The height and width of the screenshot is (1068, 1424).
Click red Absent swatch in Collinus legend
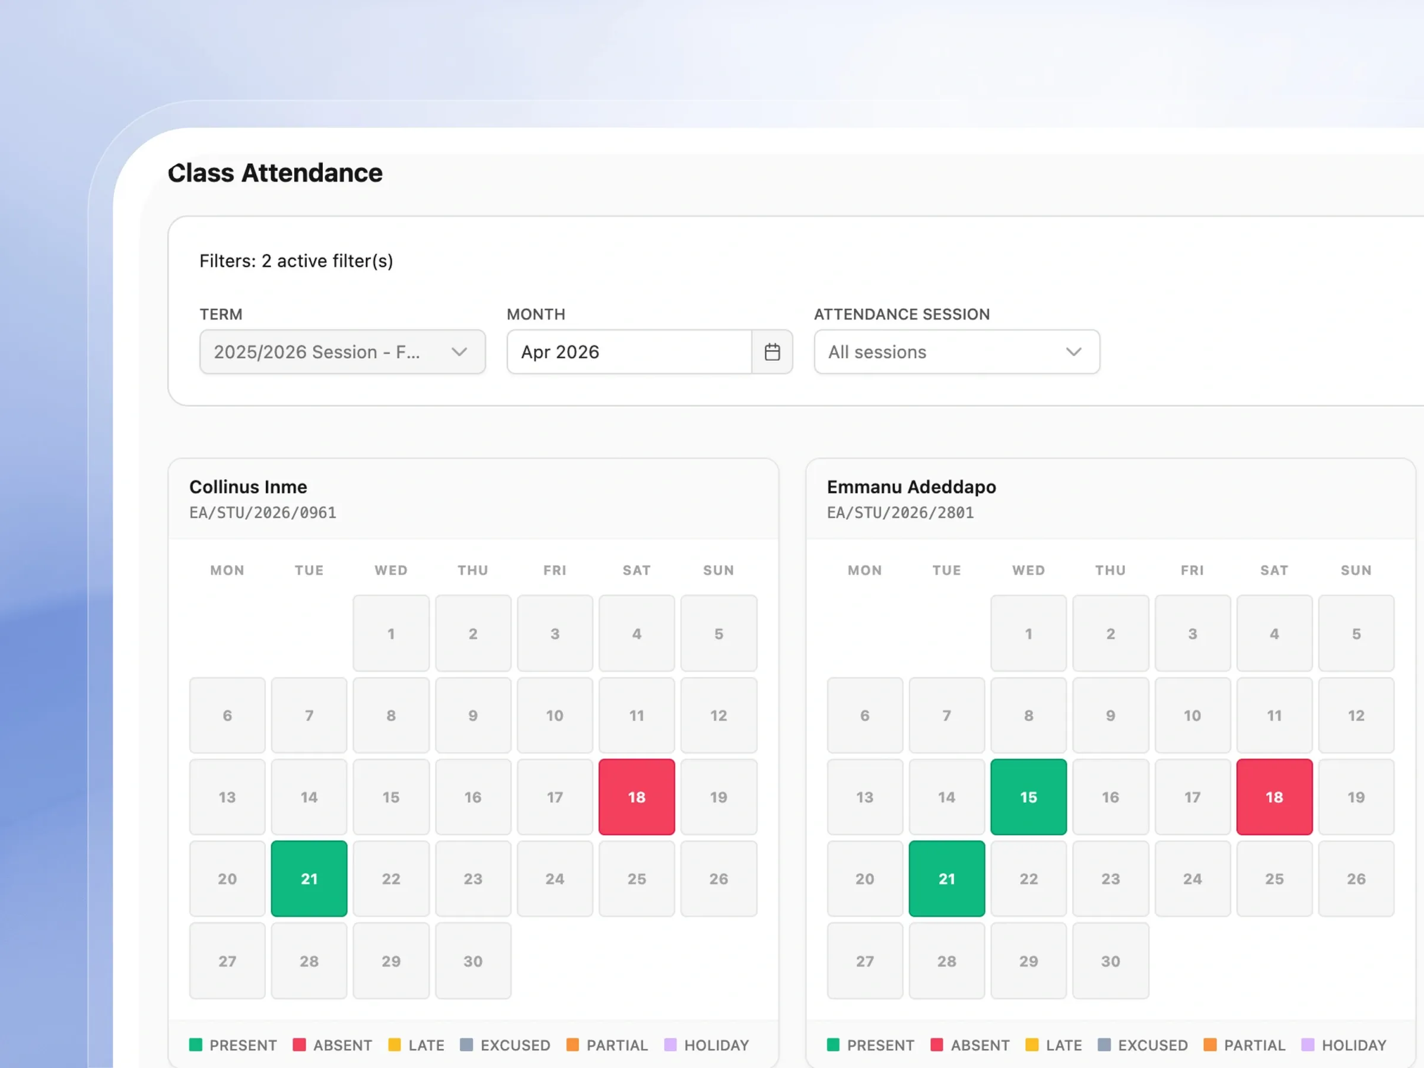300,1045
